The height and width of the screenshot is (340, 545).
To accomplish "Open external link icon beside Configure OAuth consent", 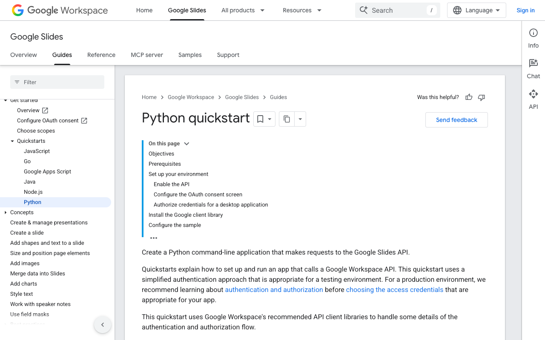I will (84, 121).
